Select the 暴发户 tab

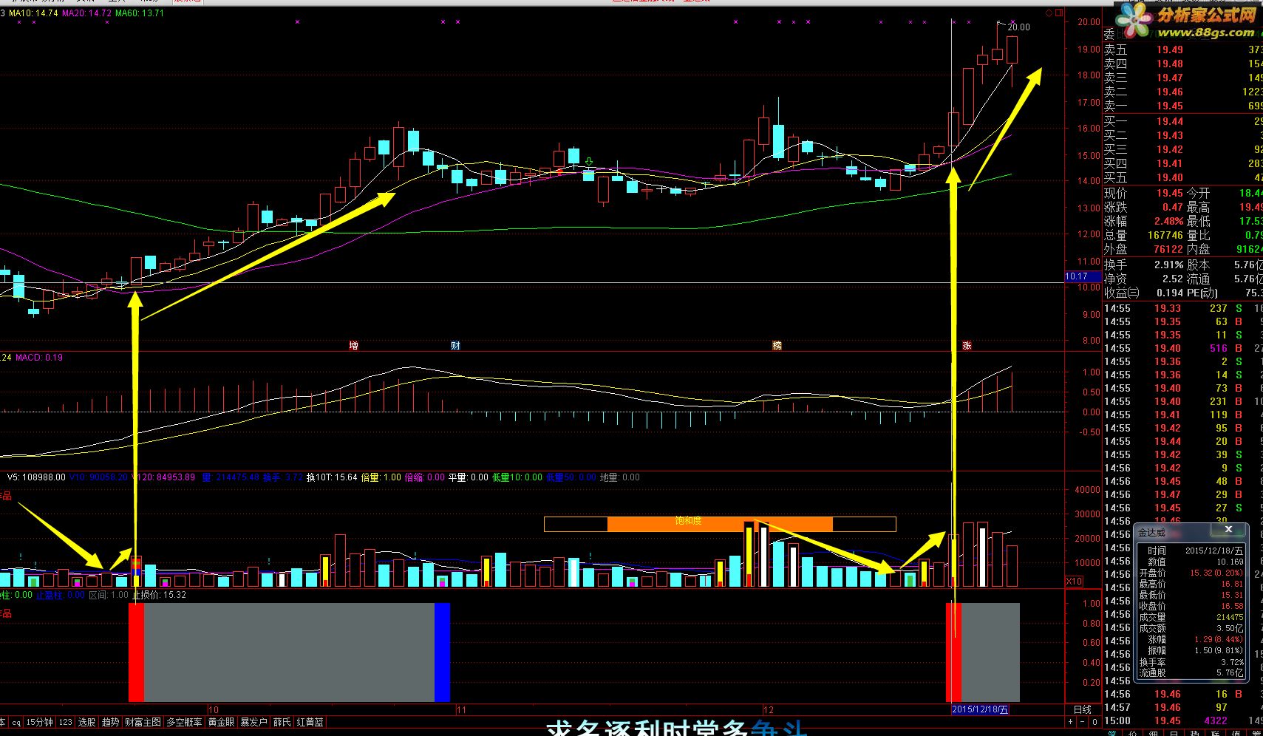[253, 722]
